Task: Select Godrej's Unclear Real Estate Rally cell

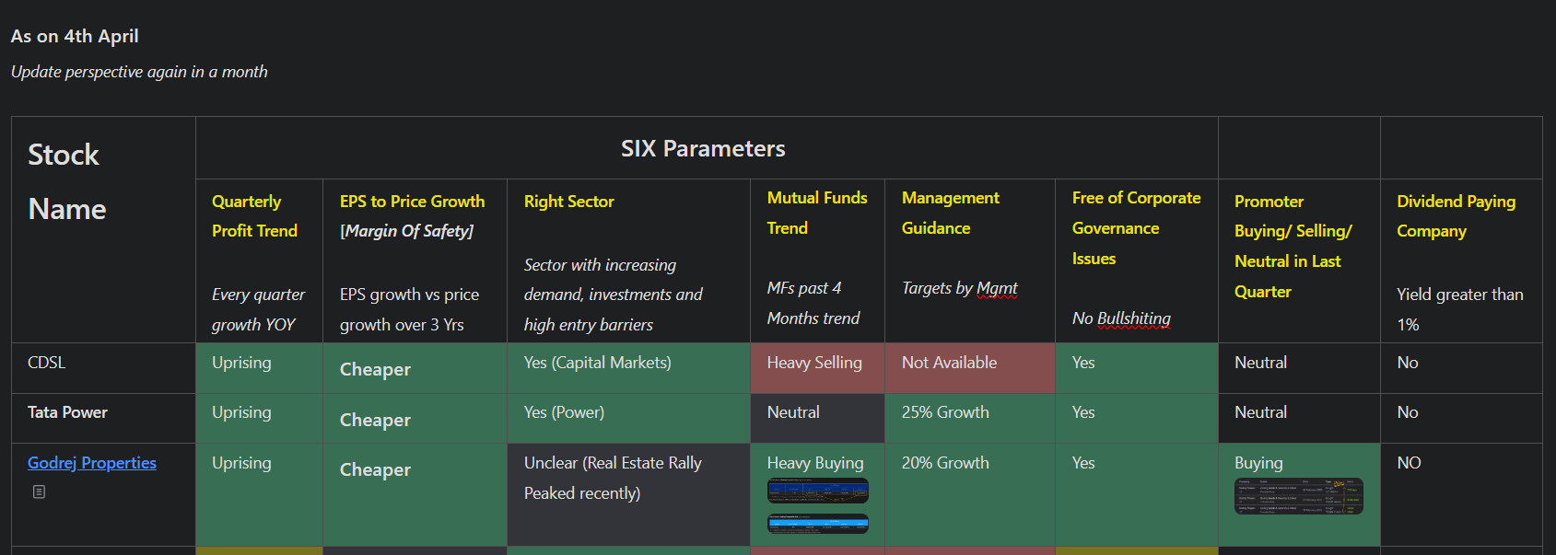Action: [628, 494]
